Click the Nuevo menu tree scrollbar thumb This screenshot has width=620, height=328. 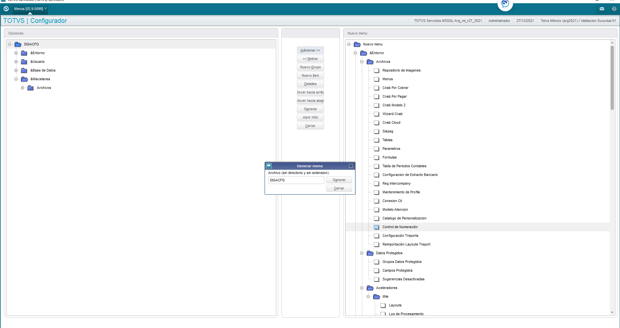[612, 78]
